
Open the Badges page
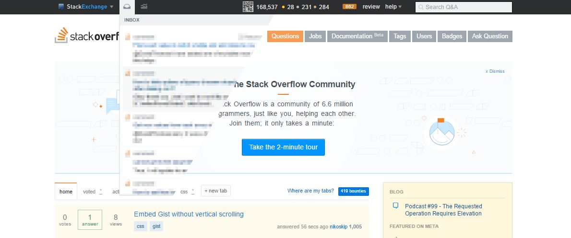click(x=452, y=36)
